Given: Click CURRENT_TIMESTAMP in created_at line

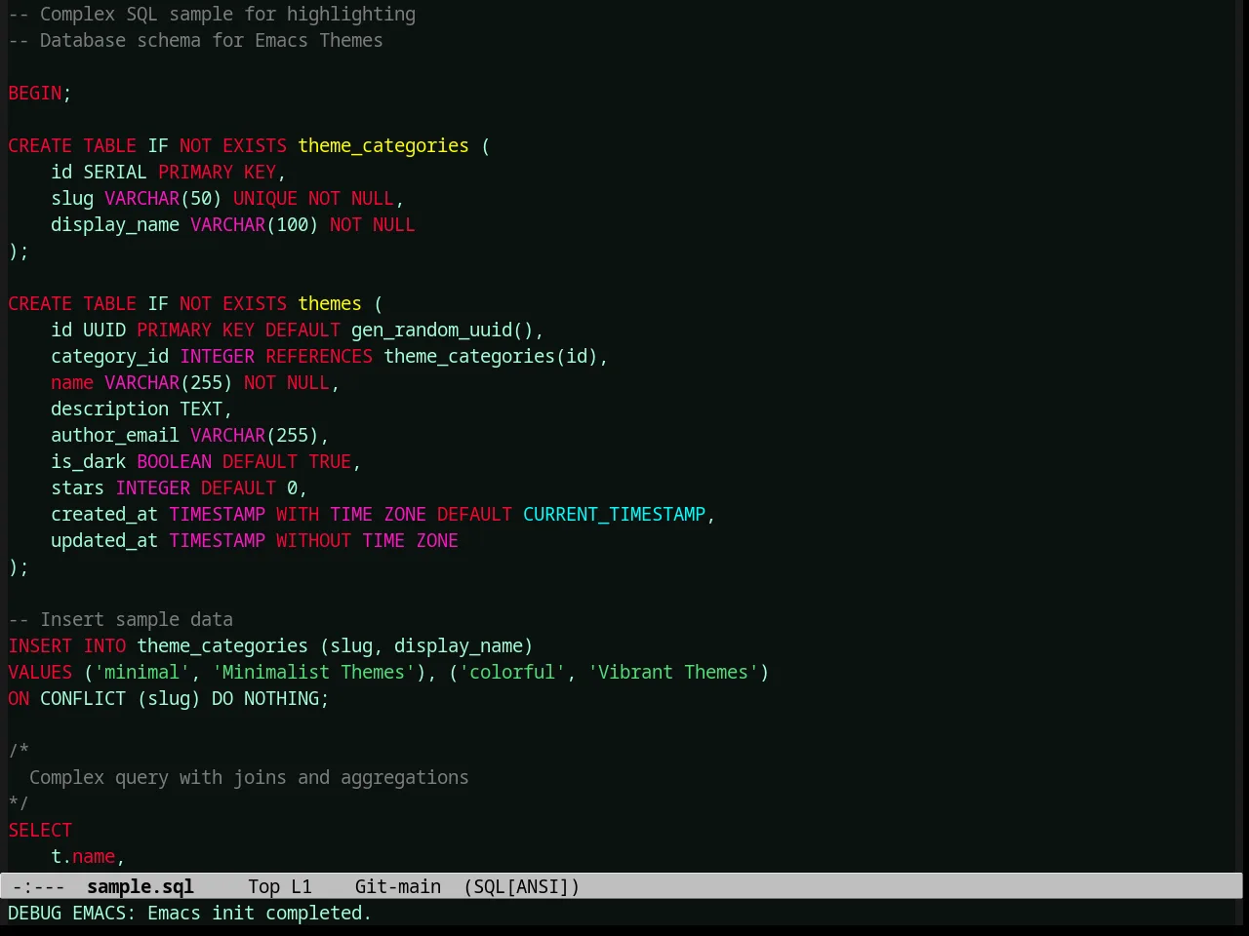Looking at the screenshot, I should point(614,514).
